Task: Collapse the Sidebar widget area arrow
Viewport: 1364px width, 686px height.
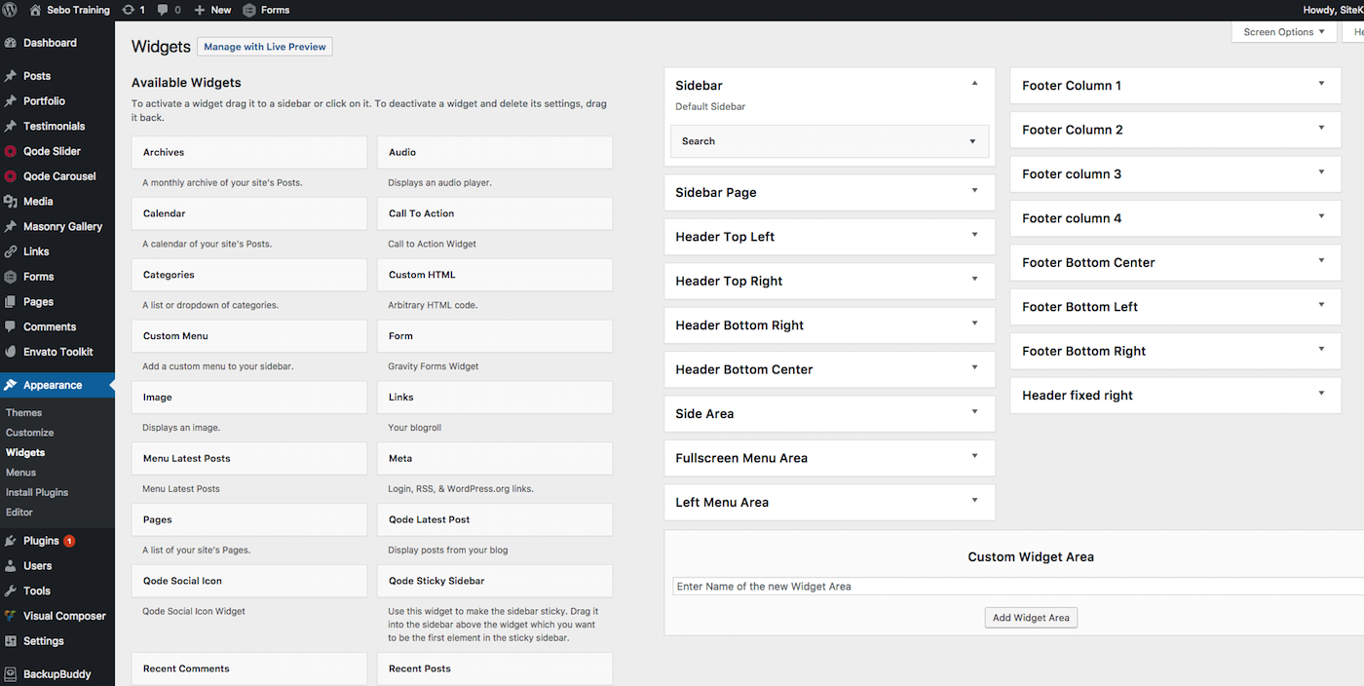Action: [x=974, y=84]
